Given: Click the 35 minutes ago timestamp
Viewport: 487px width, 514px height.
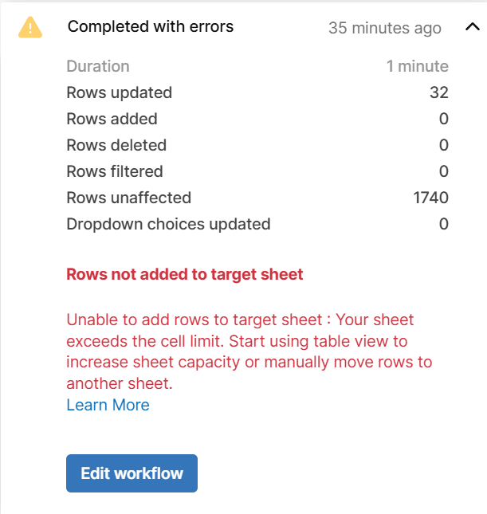Looking at the screenshot, I should pos(384,29).
